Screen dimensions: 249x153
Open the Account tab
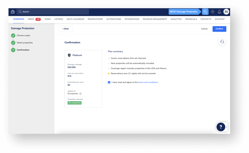click(x=220, y=19)
